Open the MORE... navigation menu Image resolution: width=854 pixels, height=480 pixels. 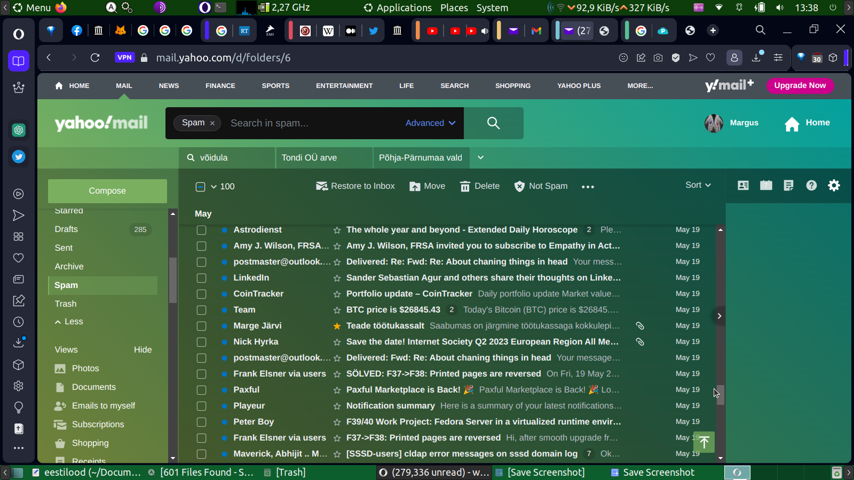[x=640, y=86]
